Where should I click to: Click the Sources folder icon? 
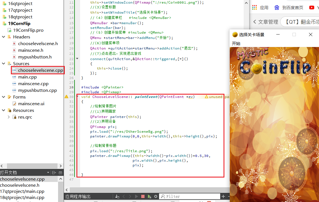(x=9, y=64)
